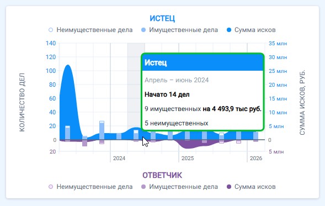Toggle defendant 'Сумма исков' legend under ОТВЕТЧИК
Viewport: 325px width, 206px height.
[x=251, y=187]
